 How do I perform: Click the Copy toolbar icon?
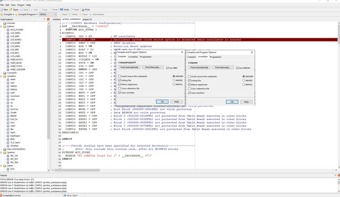pos(40,10)
